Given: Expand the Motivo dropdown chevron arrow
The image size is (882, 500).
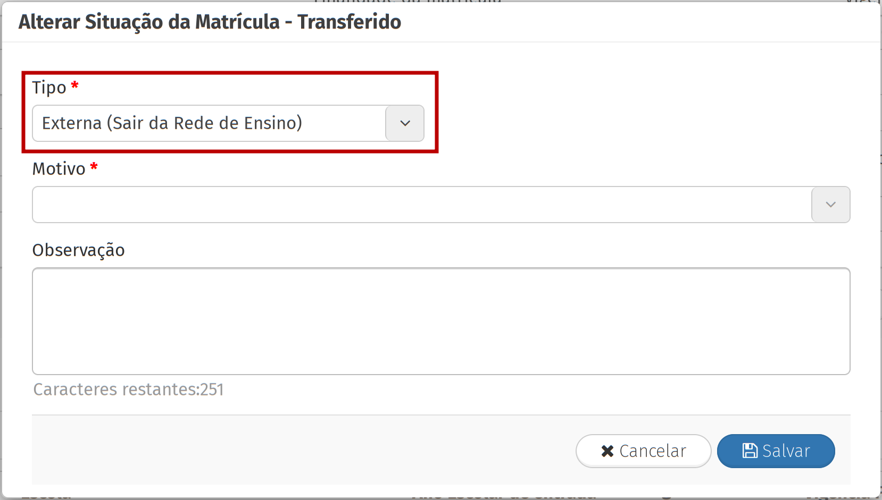Looking at the screenshot, I should point(830,205).
